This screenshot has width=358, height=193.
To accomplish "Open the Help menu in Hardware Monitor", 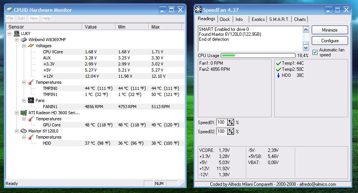I will coord(47,18).
